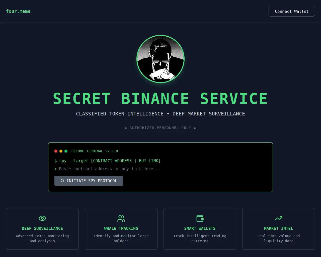Click Real-time volume and liquidity text
The height and width of the screenshot is (257, 321).
click(x=279, y=238)
